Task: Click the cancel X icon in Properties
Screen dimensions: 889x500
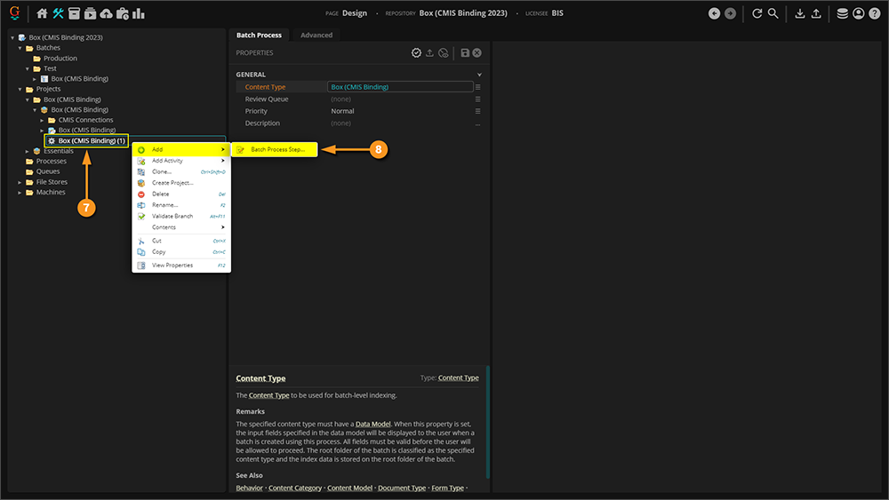Action: tap(477, 53)
